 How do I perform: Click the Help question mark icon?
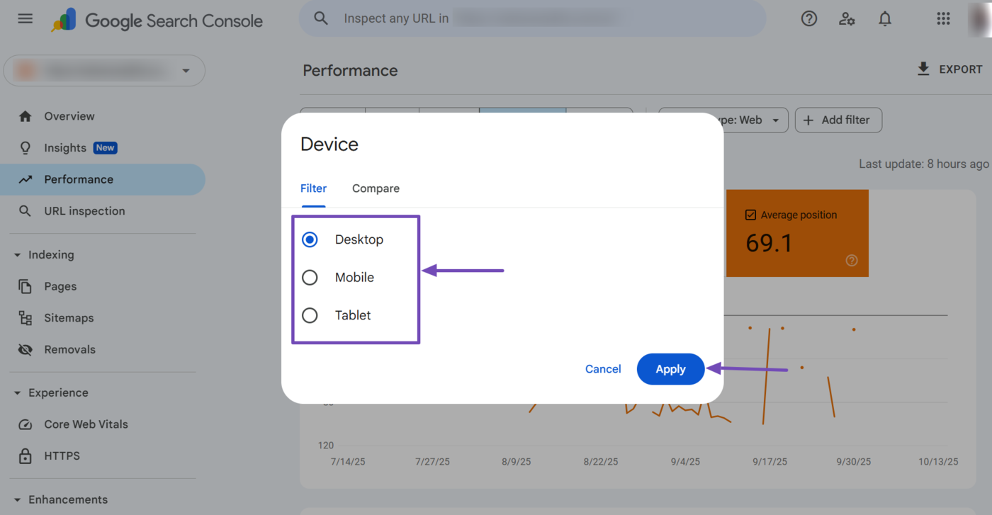[x=808, y=19]
